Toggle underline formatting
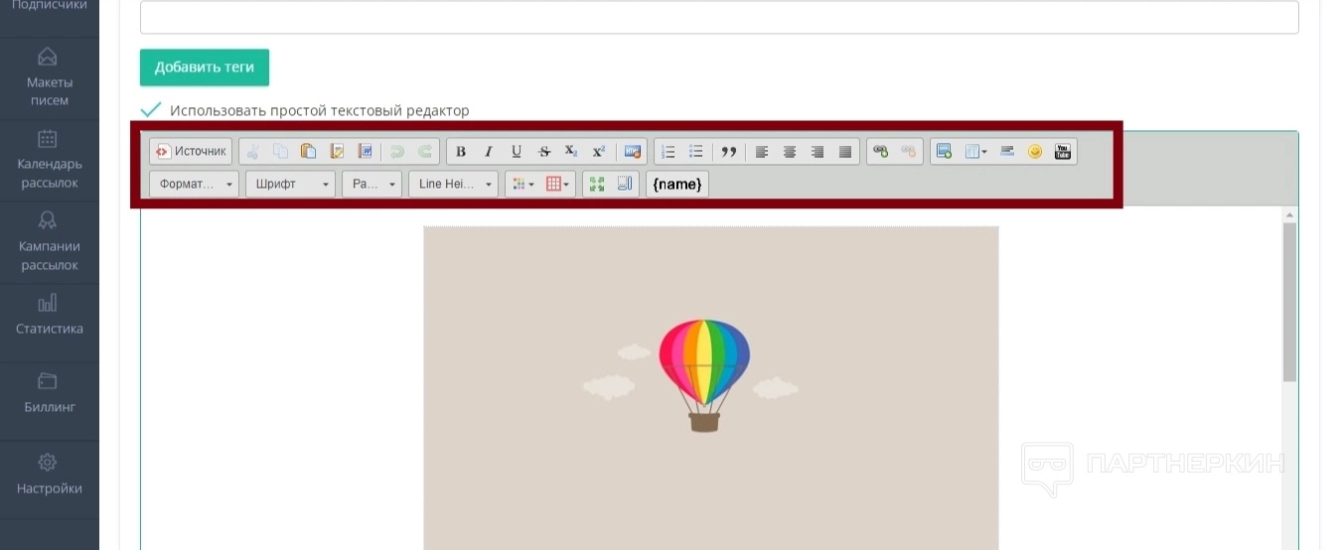The image size is (1336, 550). click(517, 152)
